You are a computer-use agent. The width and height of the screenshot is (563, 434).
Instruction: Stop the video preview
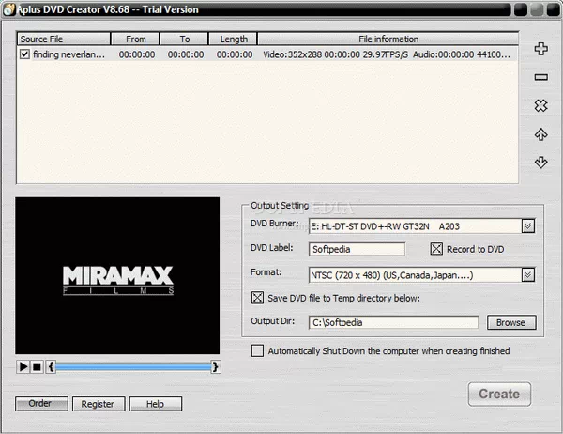(37, 366)
